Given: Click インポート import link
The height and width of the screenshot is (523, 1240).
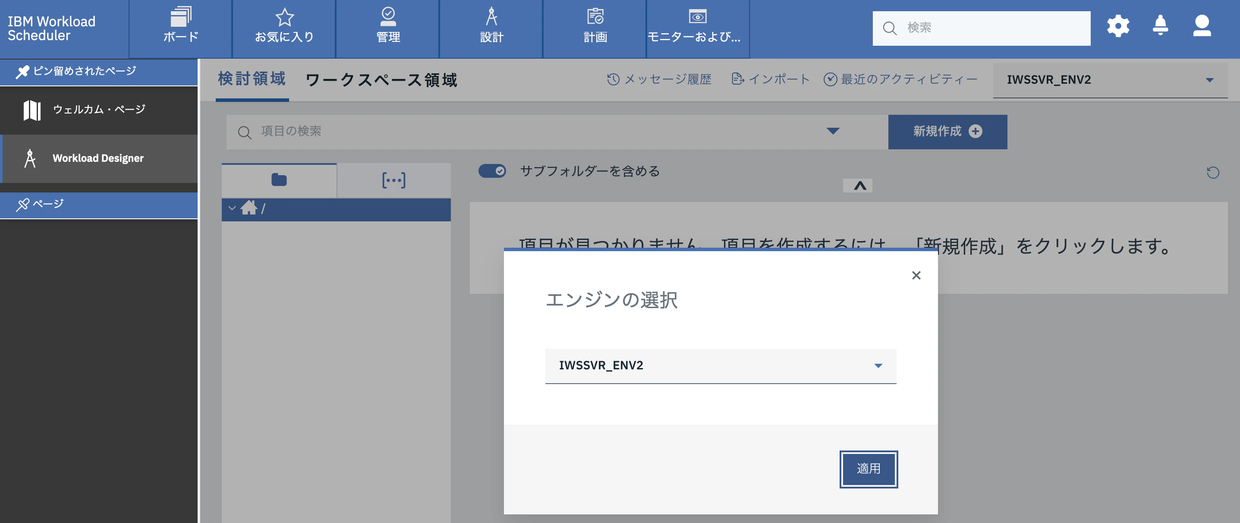Looking at the screenshot, I should (770, 79).
